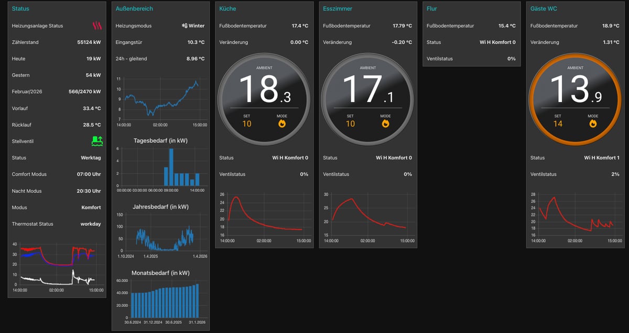Click the Küche ambient temperature 18.3 dial
629x333 pixels.
pyautogui.click(x=264, y=89)
